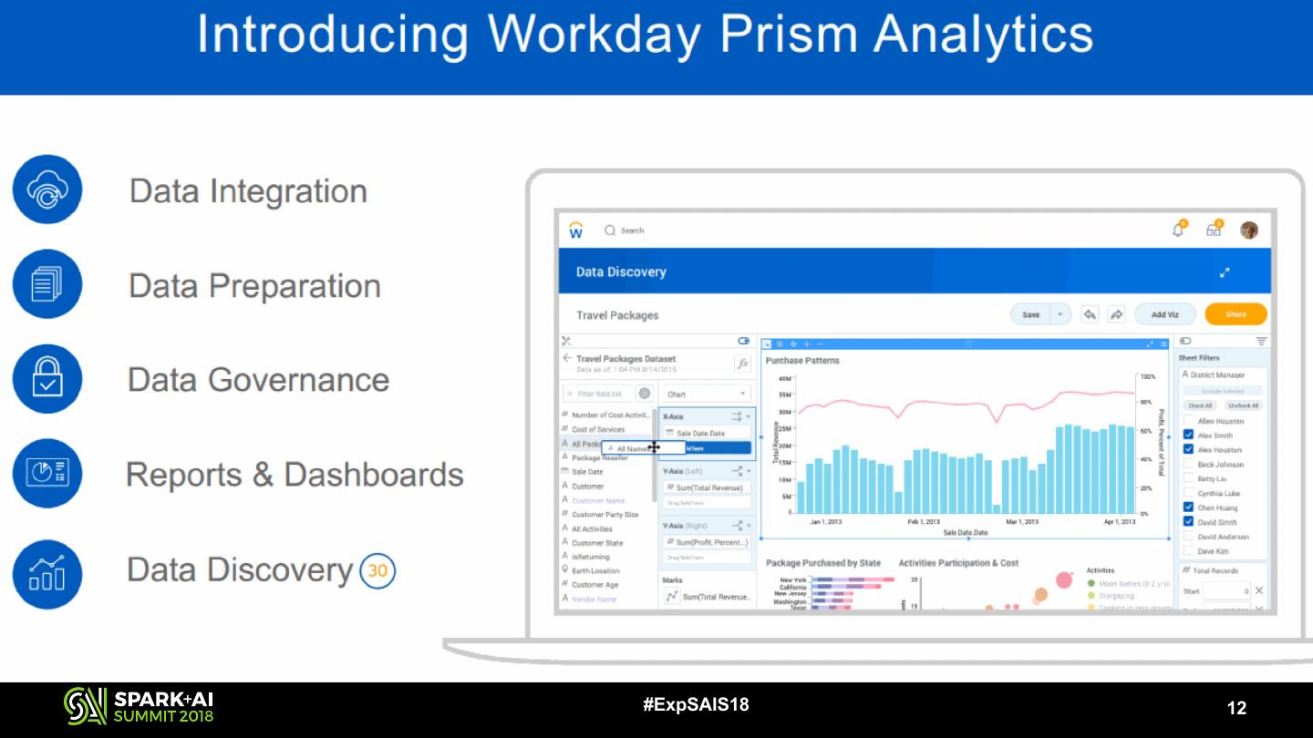Expand the Y-Axis (Left) options arrow
Screen dimensions: 1313x738
pyautogui.click(x=749, y=471)
